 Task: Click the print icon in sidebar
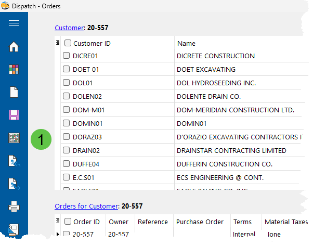click(14, 207)
